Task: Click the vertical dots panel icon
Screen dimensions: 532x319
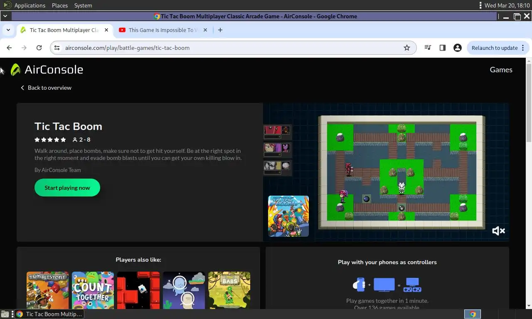Action: click(x=480, y=5)
